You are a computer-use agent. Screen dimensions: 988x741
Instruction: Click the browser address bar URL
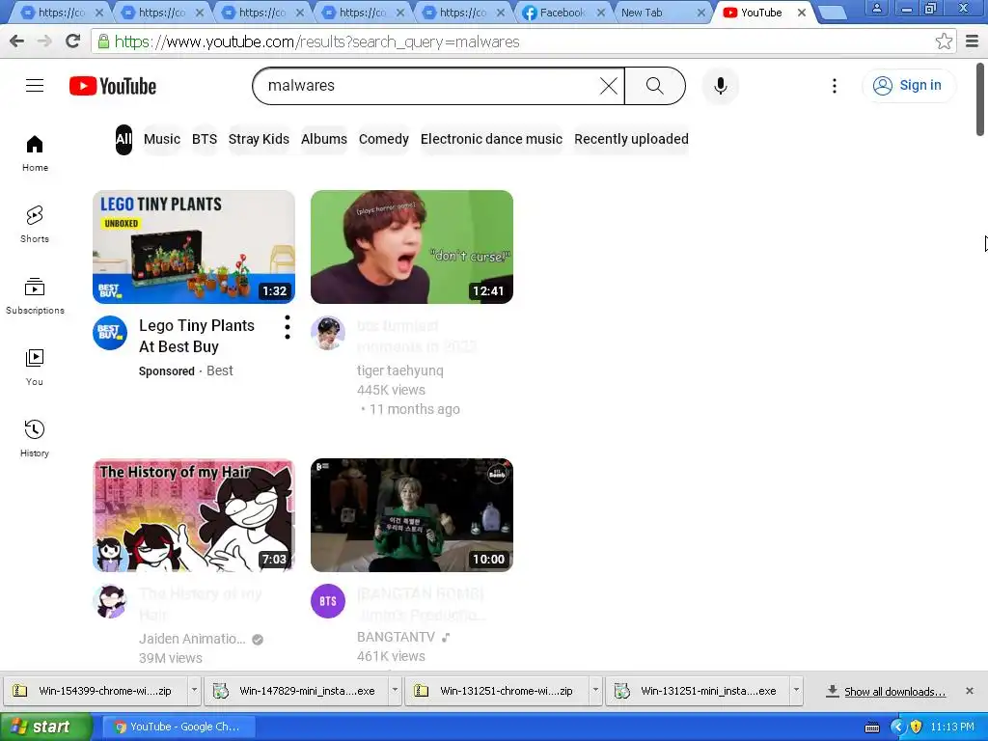point(316,41)
